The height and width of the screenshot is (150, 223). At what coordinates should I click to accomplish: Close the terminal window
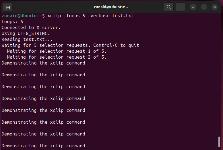pyautogui.click(x=215, y=7)
